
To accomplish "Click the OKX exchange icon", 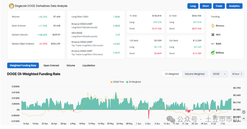I will tap(213, 35).
